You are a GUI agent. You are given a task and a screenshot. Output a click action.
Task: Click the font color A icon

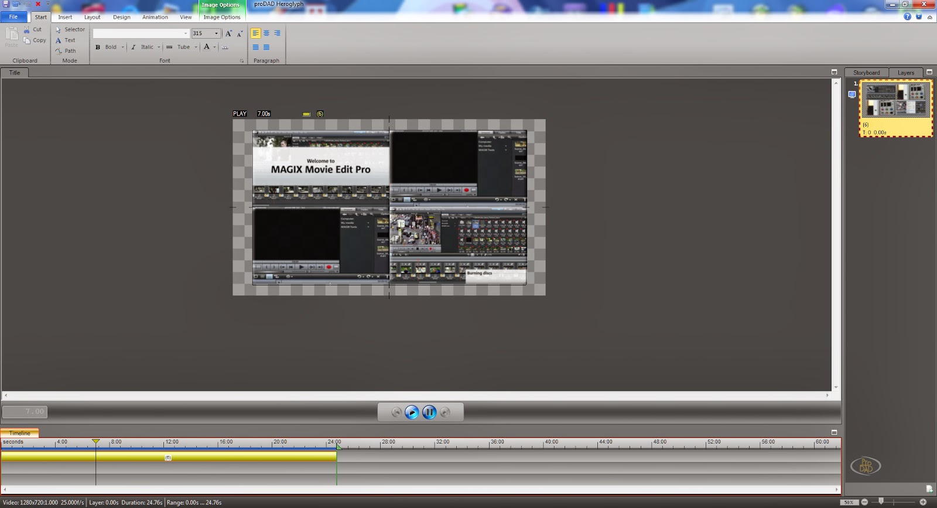click(x=206, y=47)
